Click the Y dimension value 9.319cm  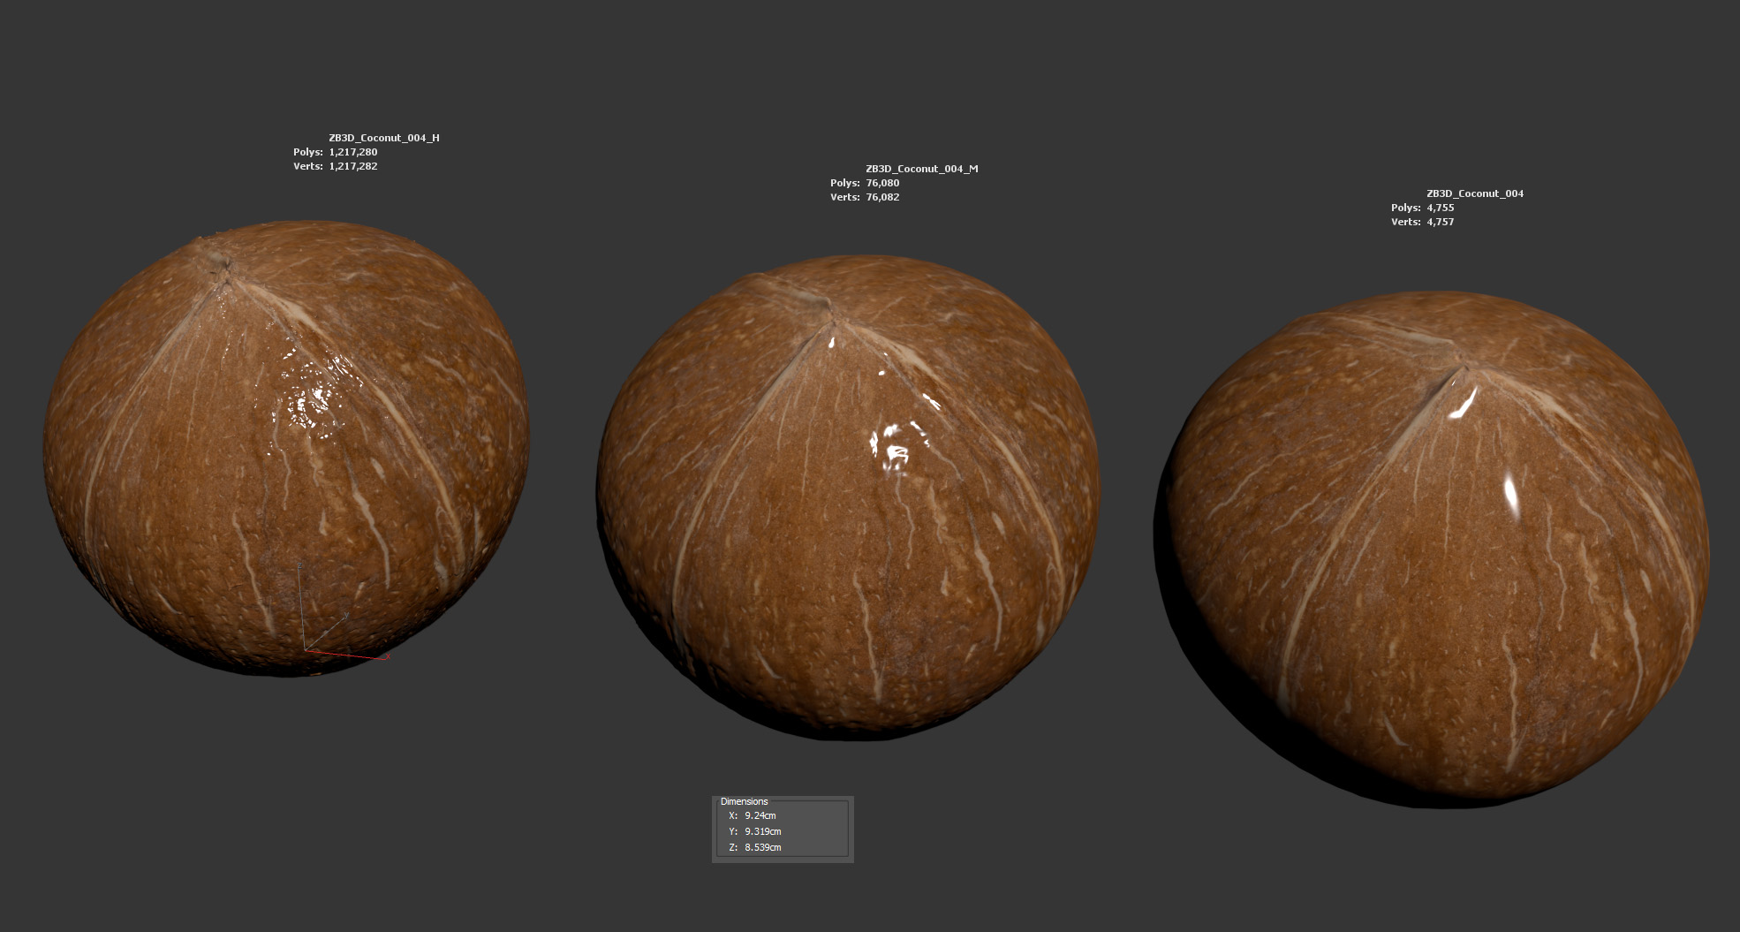coord(762,831)
